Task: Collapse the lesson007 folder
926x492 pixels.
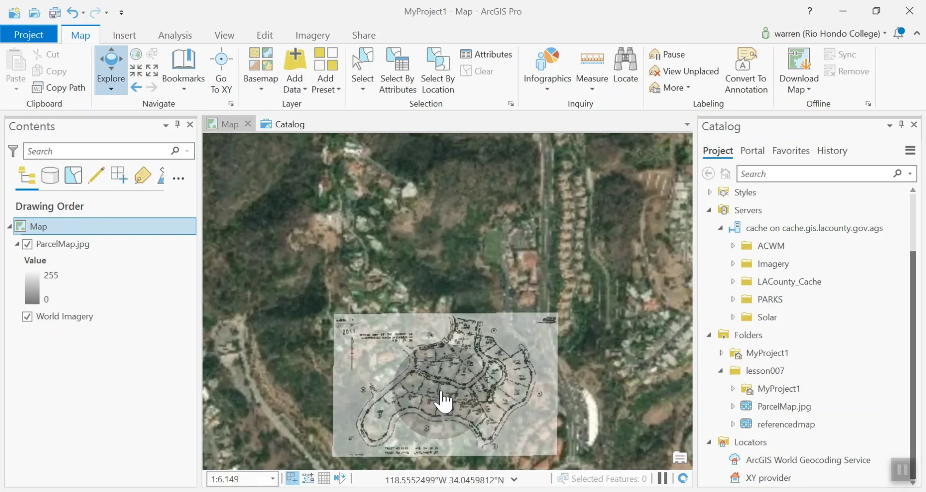Action: point(721,371)
